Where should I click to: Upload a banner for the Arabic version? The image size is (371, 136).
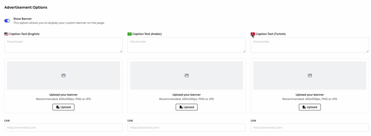tap(187, 107)
